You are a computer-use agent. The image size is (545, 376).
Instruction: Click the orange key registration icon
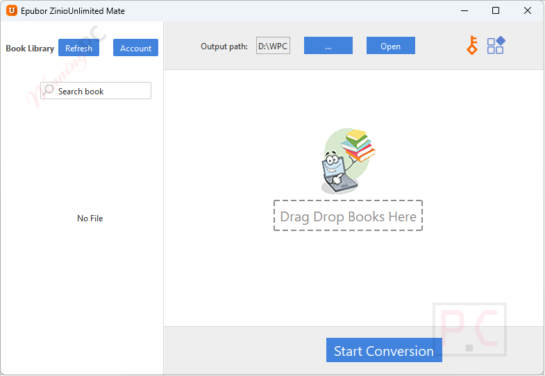click(x=472, y=46)
